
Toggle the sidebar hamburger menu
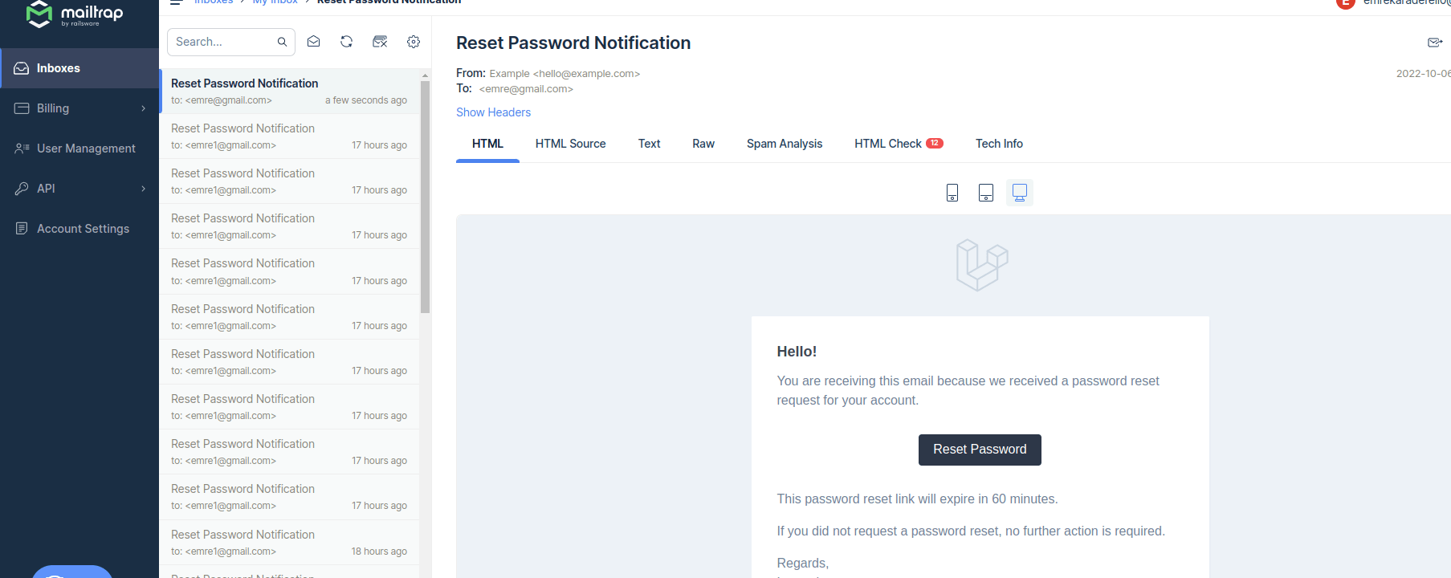tap(177, 2)
